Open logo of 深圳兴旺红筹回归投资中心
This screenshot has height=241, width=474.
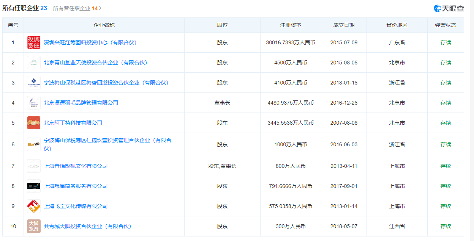point(34,42)
